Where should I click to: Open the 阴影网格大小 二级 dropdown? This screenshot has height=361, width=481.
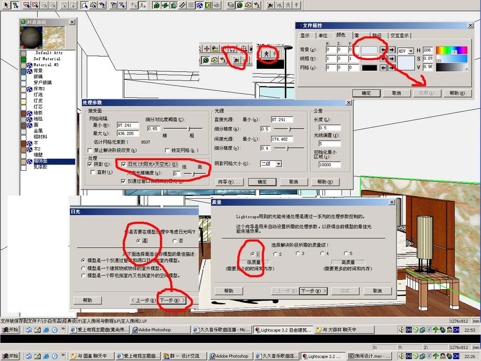(279, 164)
